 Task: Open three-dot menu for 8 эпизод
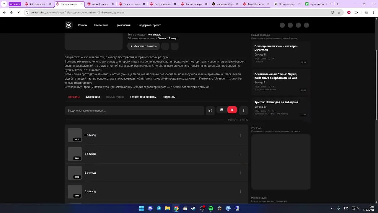coord(240,135)
